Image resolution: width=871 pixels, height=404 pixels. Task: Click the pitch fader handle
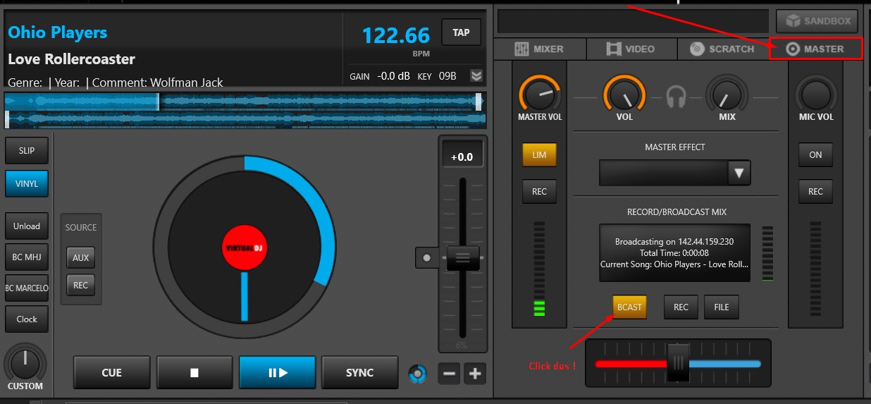[x=463, y=257]
